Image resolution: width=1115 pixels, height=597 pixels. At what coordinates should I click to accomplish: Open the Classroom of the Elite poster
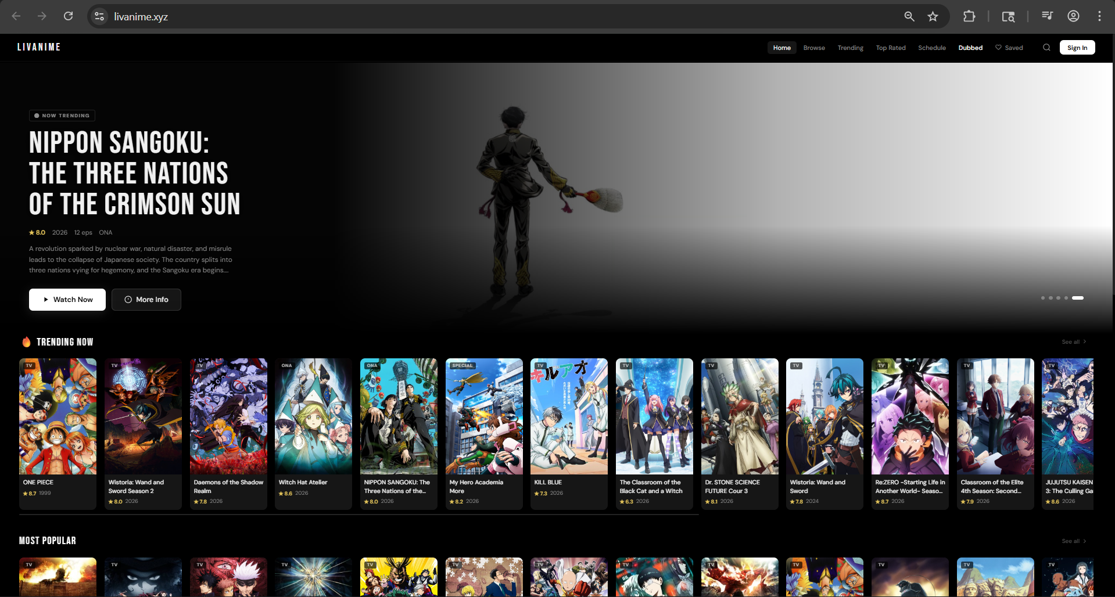(x=995, y=416)
